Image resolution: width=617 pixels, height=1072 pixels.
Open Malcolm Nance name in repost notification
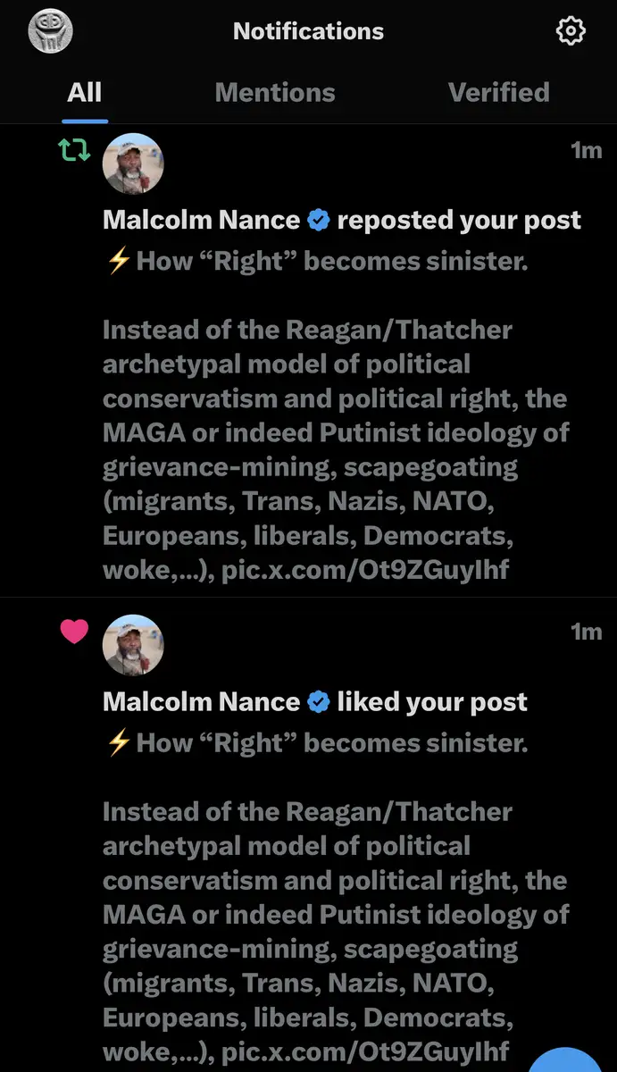[x=201, y=220]
